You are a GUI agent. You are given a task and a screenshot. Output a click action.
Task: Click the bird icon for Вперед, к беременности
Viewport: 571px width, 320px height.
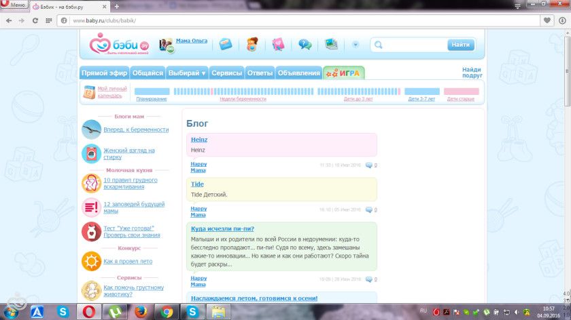91,129
